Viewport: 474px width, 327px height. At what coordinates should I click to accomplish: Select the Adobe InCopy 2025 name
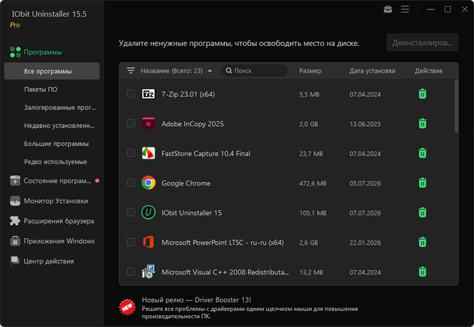pos(193,124)
